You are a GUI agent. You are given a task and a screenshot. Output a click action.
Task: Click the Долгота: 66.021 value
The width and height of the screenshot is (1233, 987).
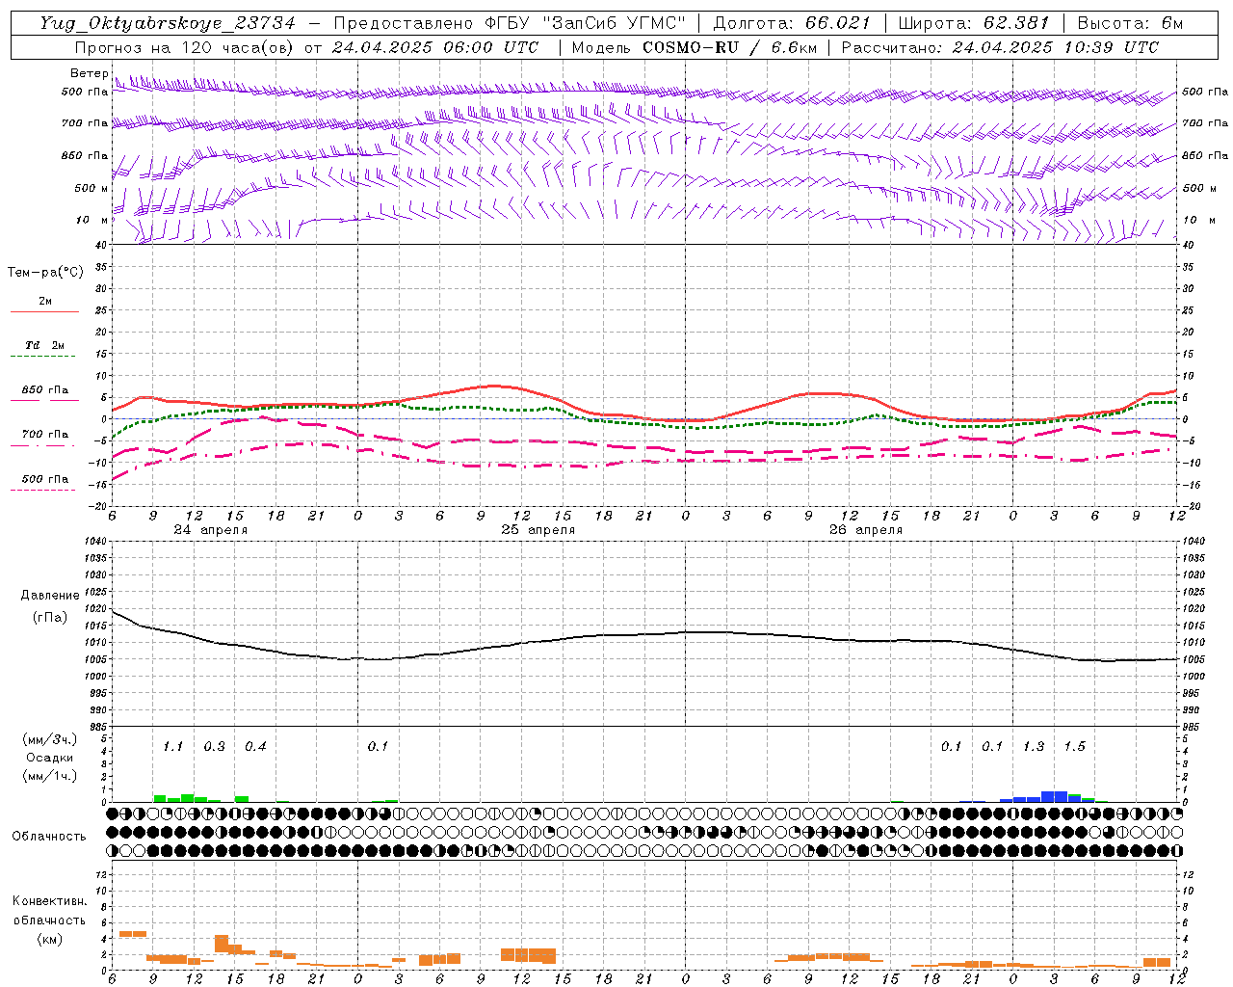coord(791,23)
